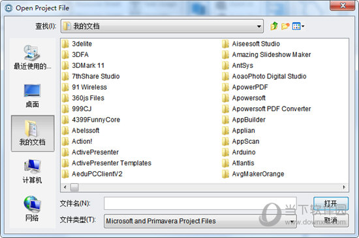Select the AppScan folder
The width and height of the screenshot is (359, 238).
(241, 141)
